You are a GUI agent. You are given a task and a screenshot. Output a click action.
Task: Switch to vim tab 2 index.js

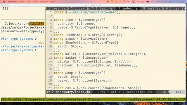tap(80, 8)
